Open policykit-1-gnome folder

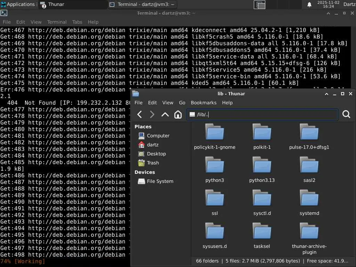pyautogui.click(x=215, y=136)
